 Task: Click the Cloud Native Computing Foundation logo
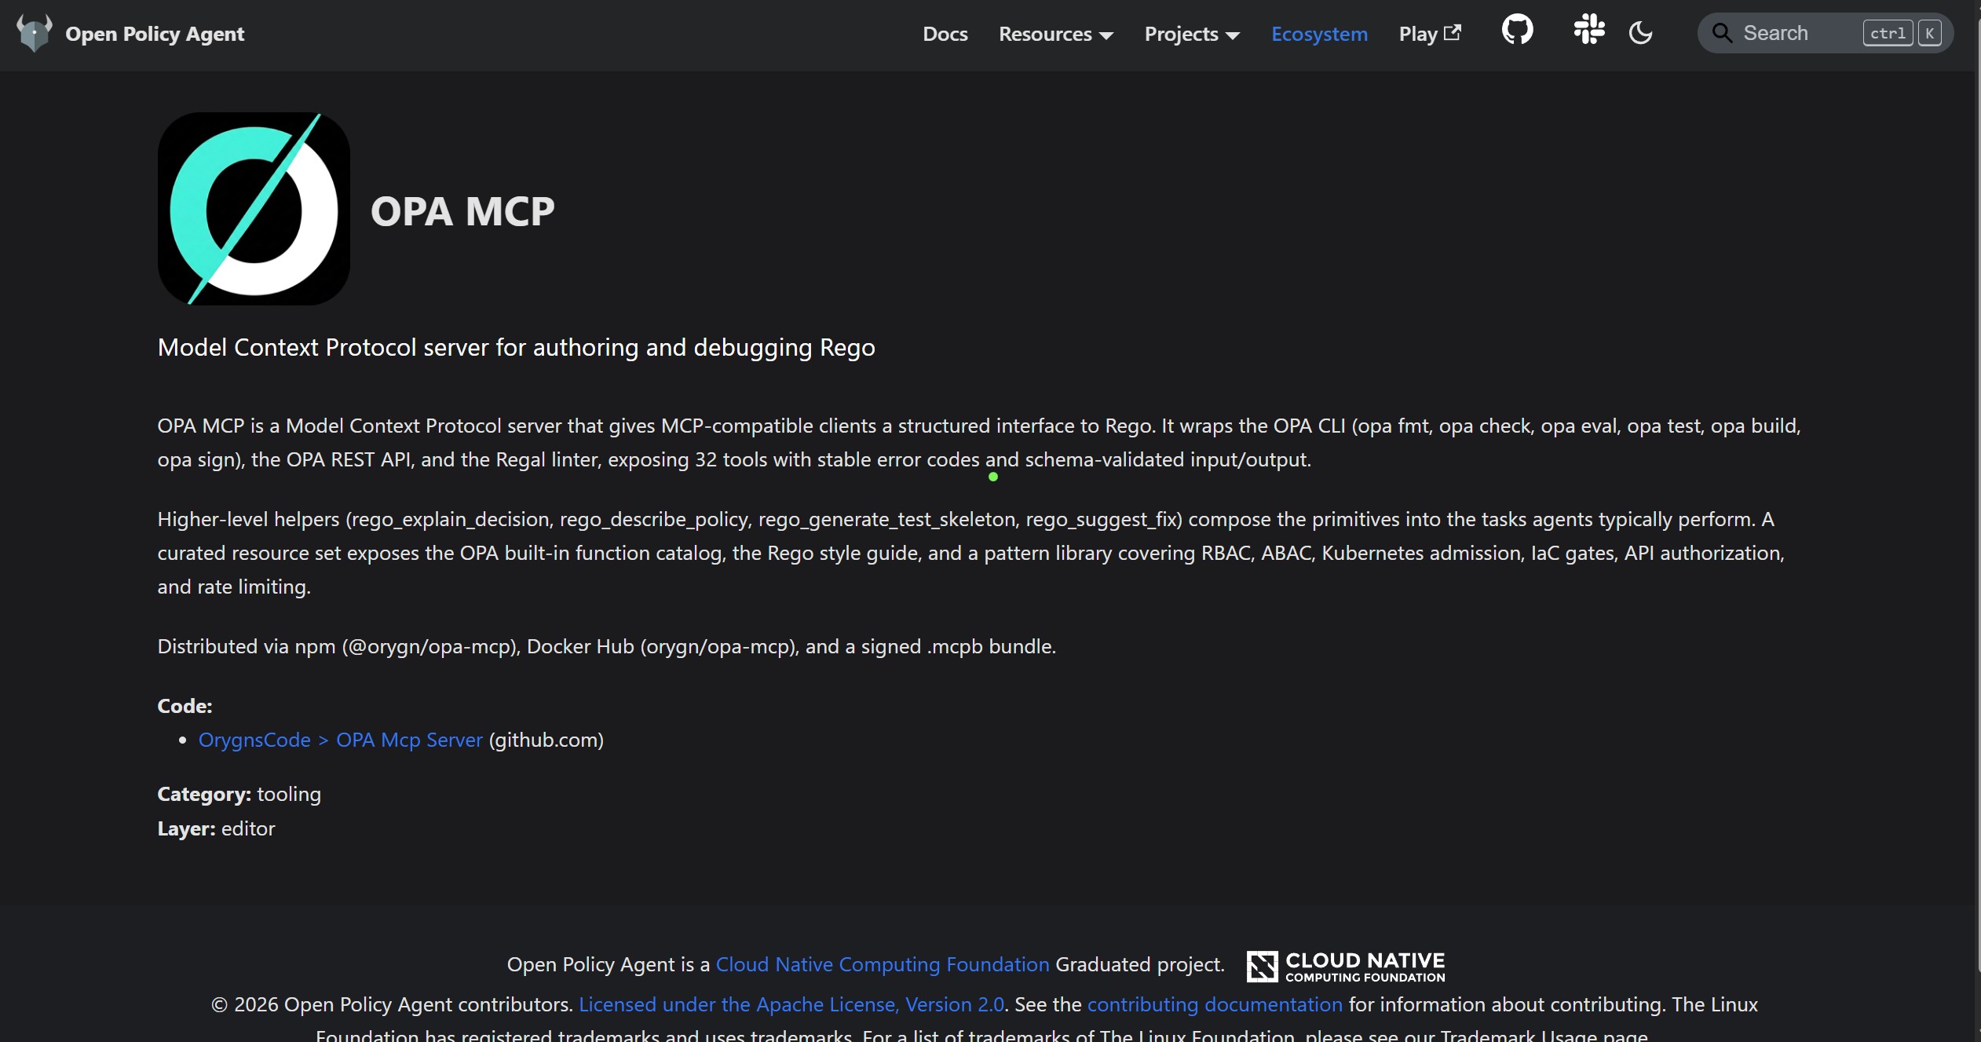pyautogui.click(x=1346, y=966)
